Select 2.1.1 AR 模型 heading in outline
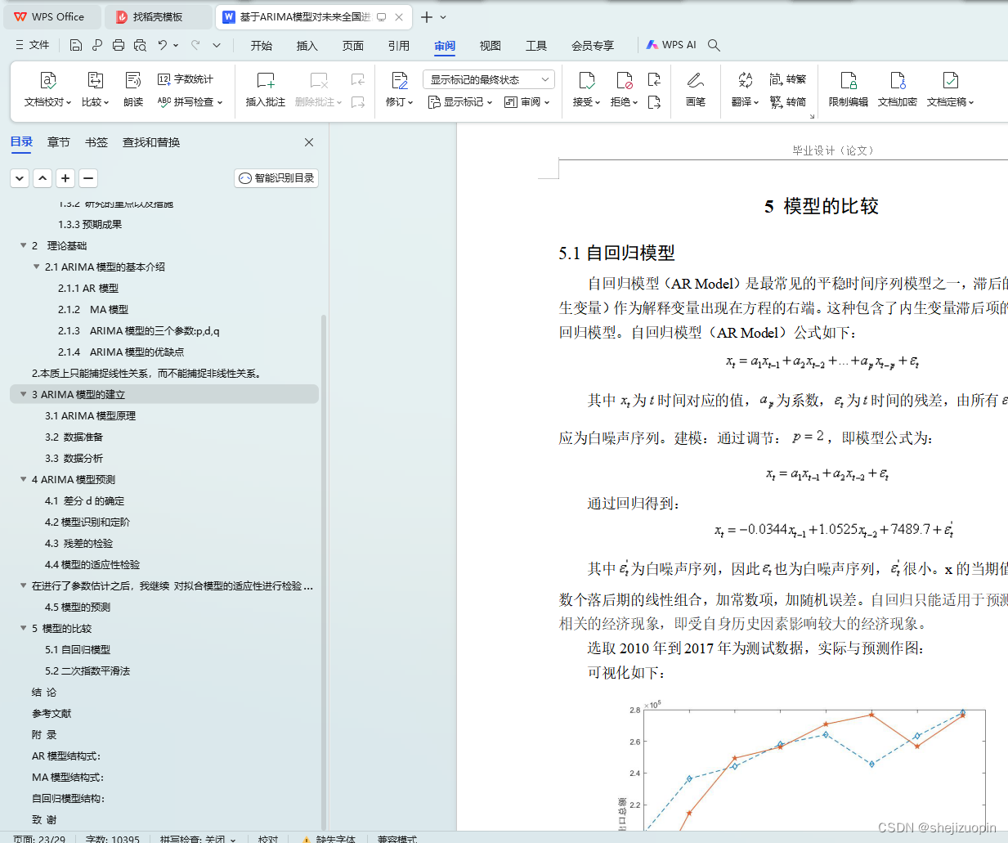This screenshot has height=843, width=1008. pos(88,288)
